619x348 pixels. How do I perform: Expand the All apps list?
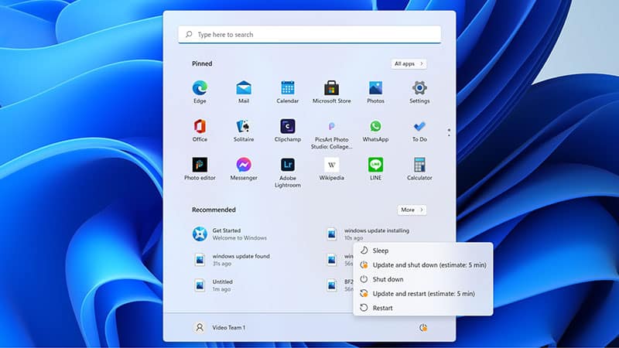(409, 63)
